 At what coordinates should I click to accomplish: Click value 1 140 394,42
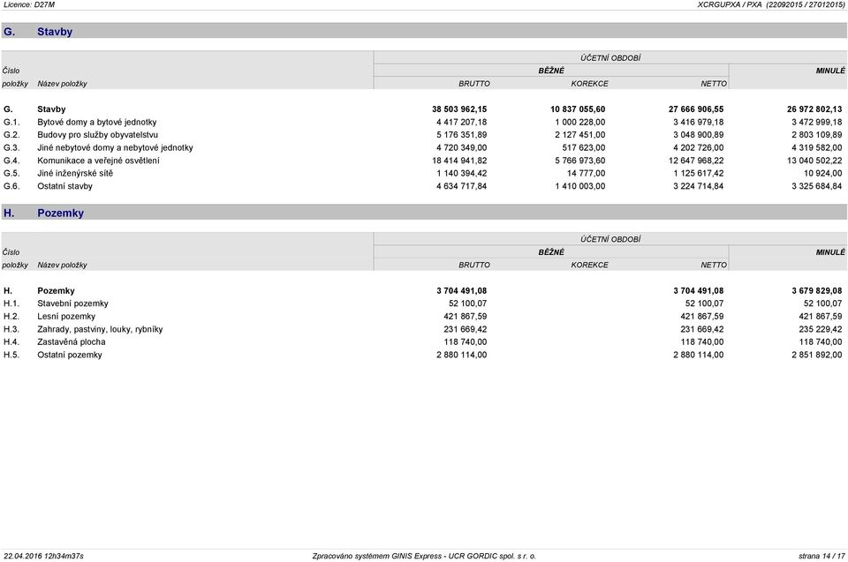tap(461, 174)
